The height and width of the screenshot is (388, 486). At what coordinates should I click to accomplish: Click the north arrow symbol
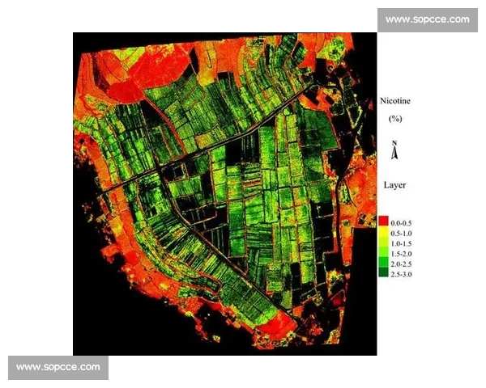[x=394, y=153]
